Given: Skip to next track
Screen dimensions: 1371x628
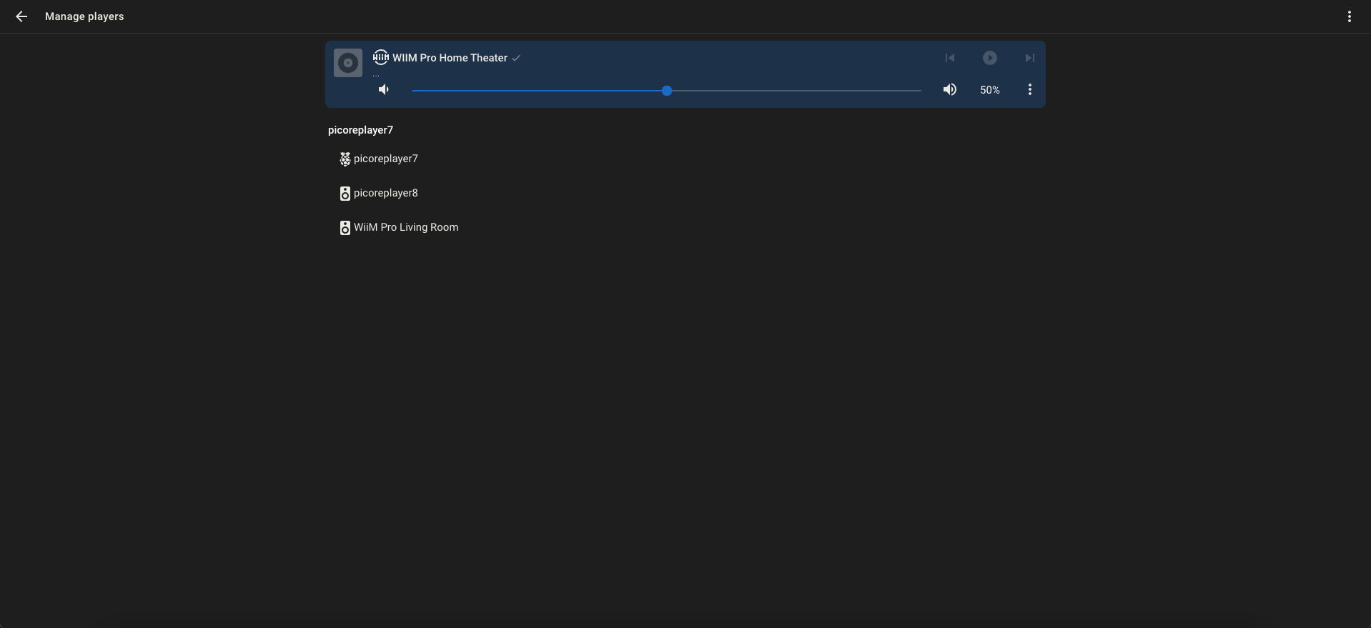Looking at the screenshot, I should click(1030, 58).
